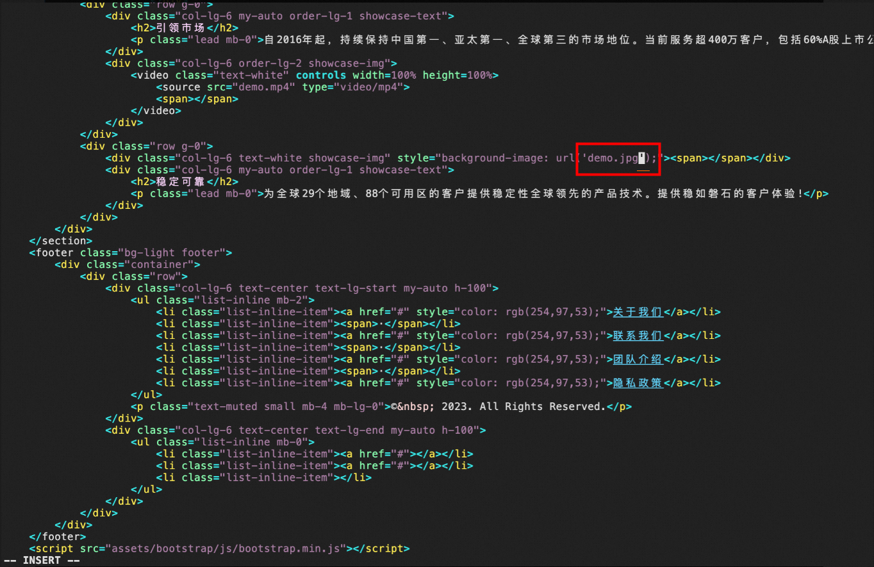Click the ul list-inline mb-2 line

222,300
